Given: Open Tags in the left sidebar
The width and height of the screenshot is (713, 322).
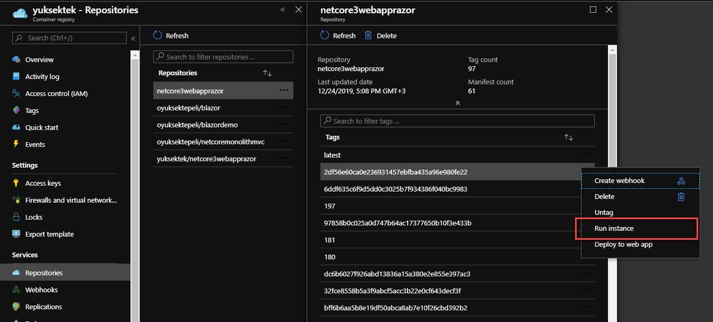Looking at the screenshot, I should [32, 110].
